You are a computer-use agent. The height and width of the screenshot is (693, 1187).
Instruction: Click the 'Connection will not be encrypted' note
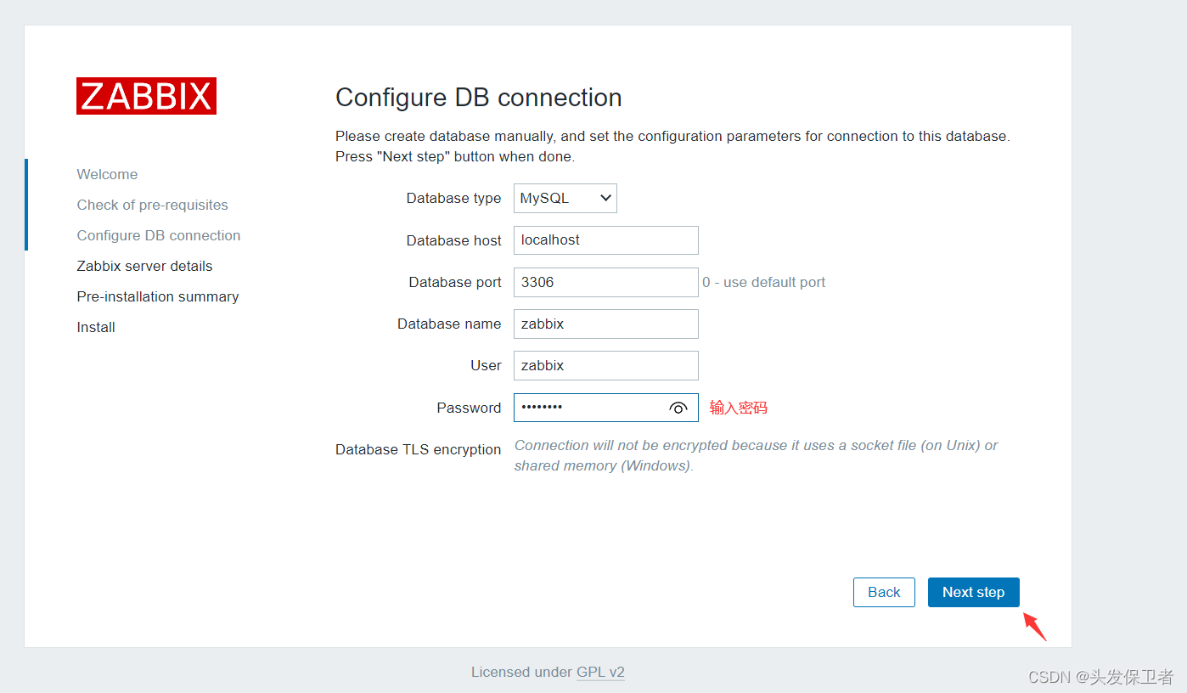click(757, 455)
